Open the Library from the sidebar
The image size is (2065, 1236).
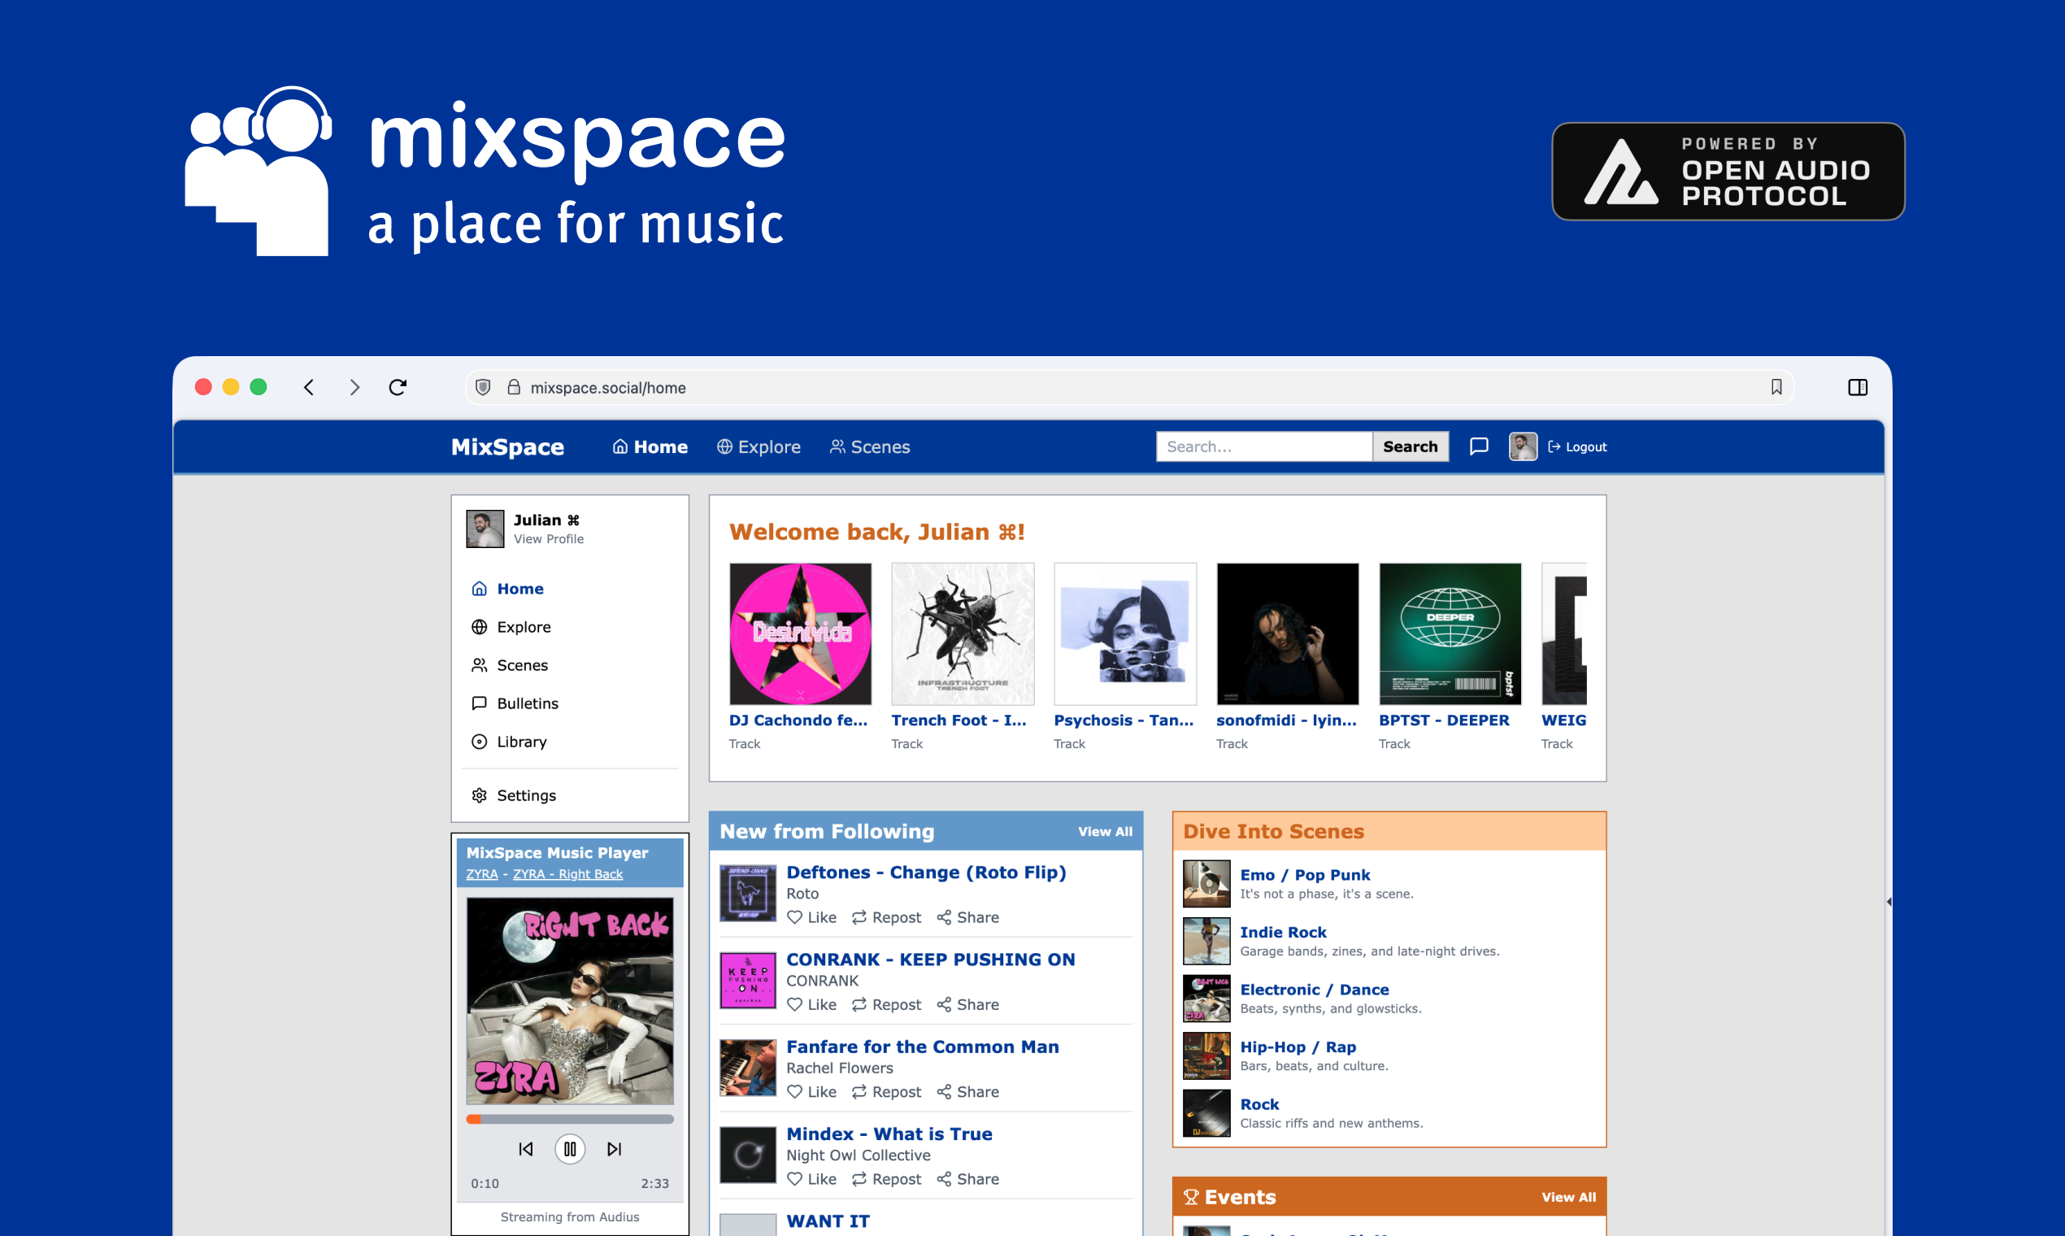coord(521,742)
